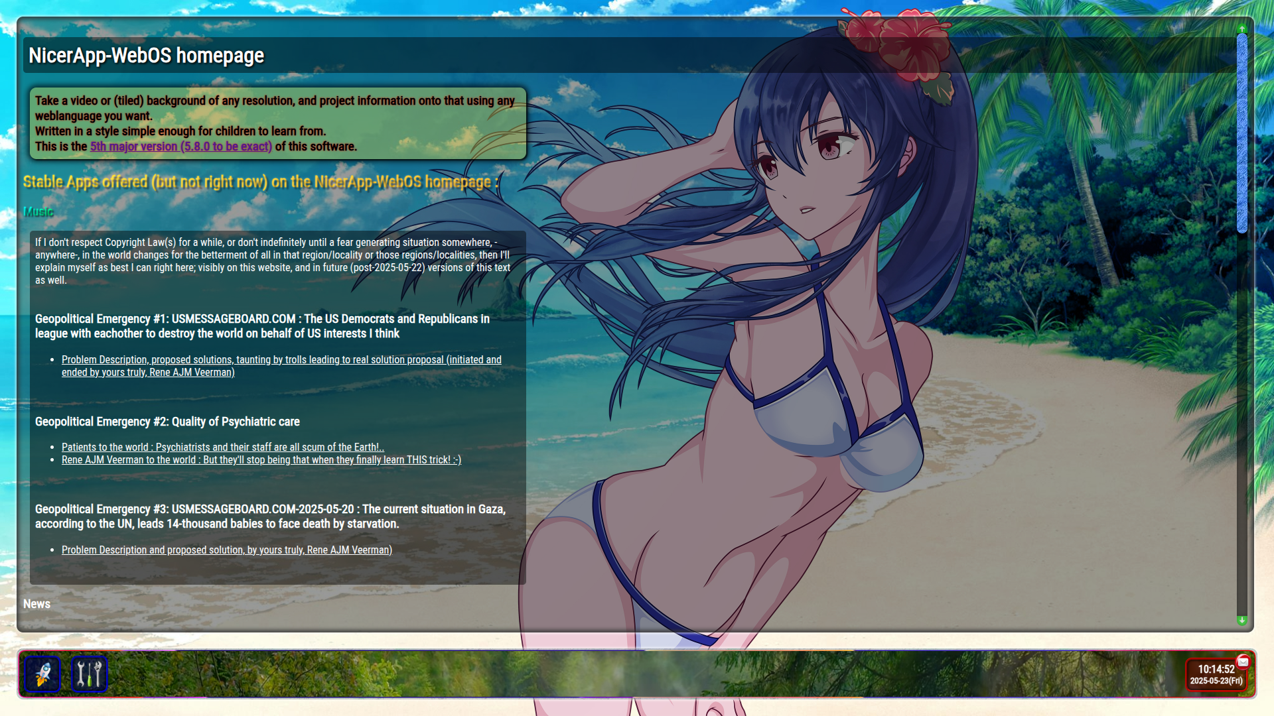Open 'Patients to the world' psychiatrists link
1274x716 pixels.
[222, 447]
